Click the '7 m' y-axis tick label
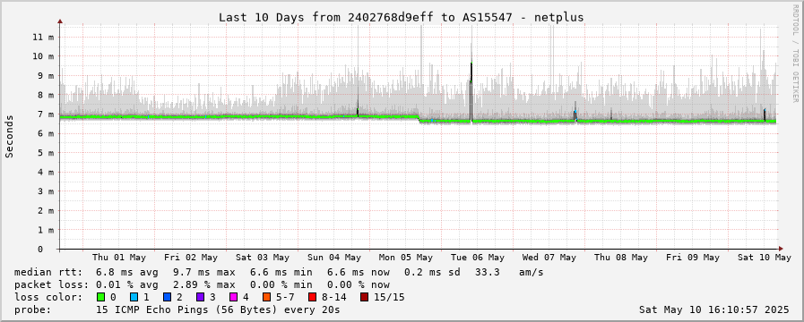This screenshot has height=322, width=804. pos(46,114)
